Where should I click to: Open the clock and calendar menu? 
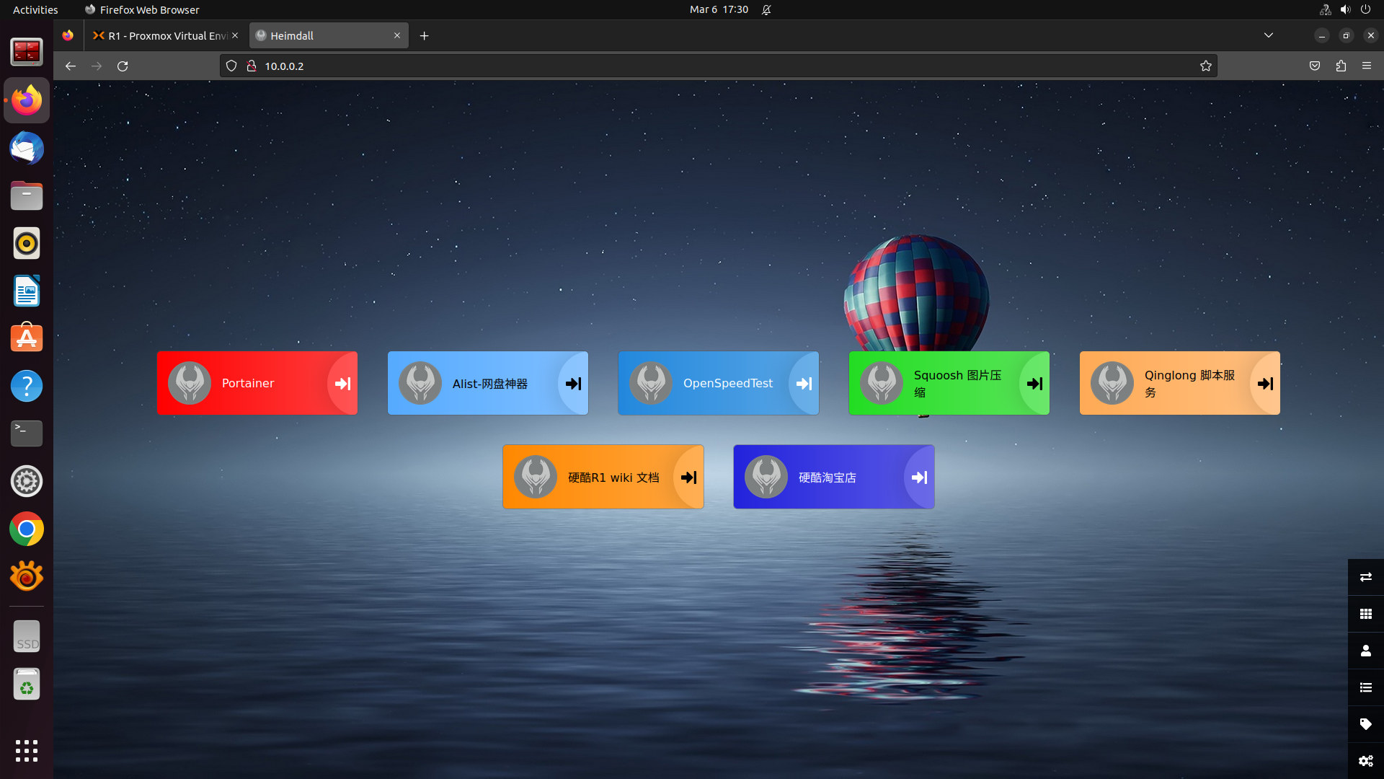click(x=719, y=9)
